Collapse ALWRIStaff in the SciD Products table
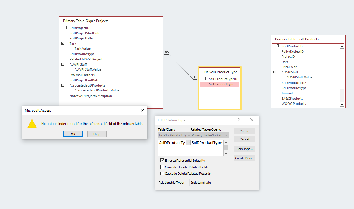Viewport: 354px width, 209px height. [x=275, y=72]
